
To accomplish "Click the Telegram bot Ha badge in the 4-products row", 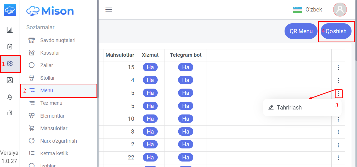I will click(186, 80).
